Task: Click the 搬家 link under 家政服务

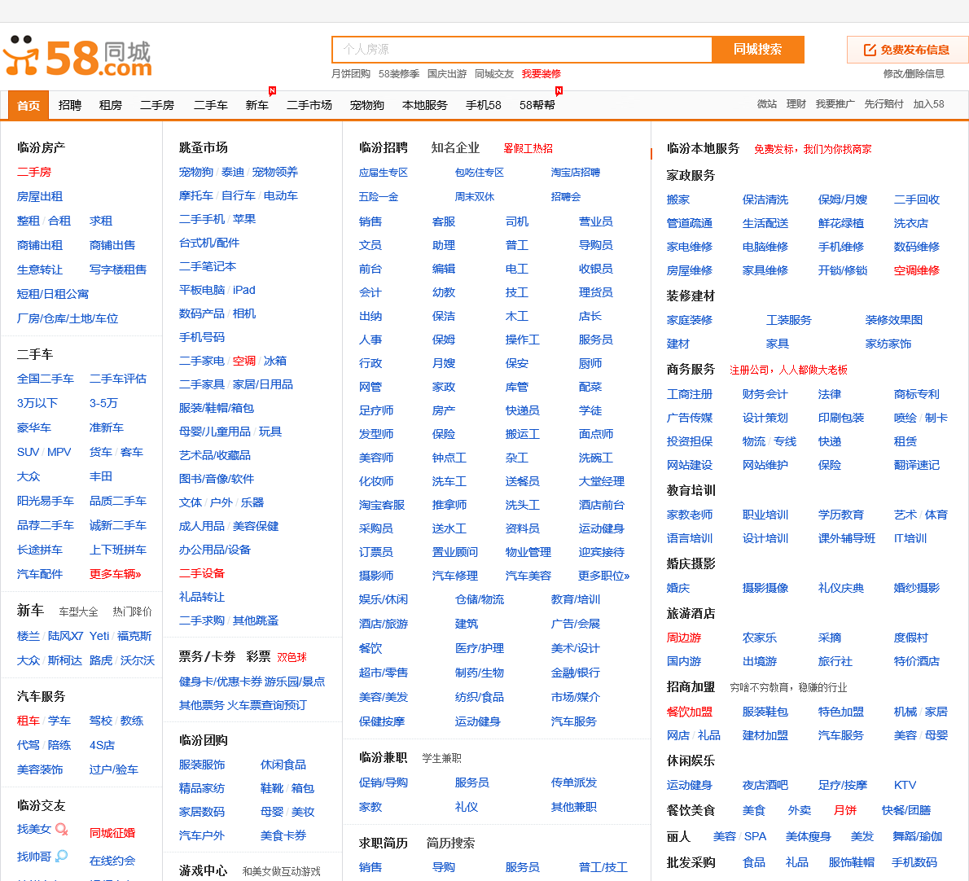Action: [678, 199]
